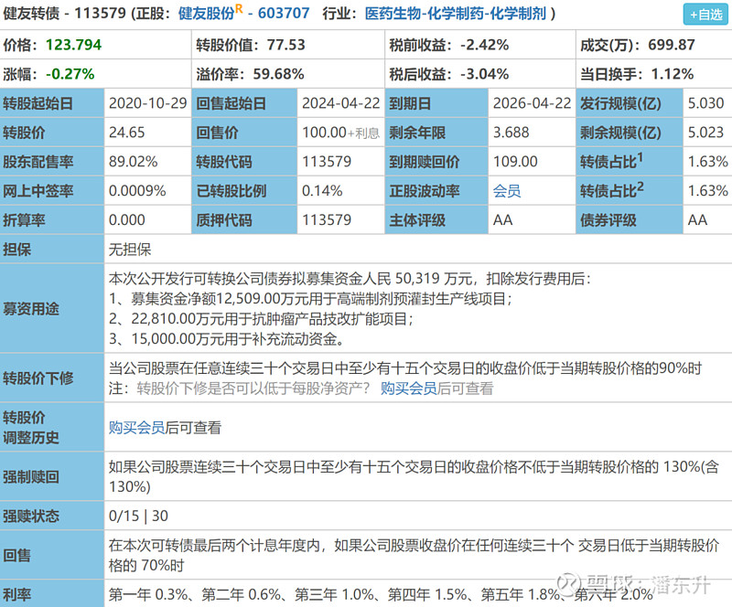Select 主体评级 value AA

[x=502, y=219]
